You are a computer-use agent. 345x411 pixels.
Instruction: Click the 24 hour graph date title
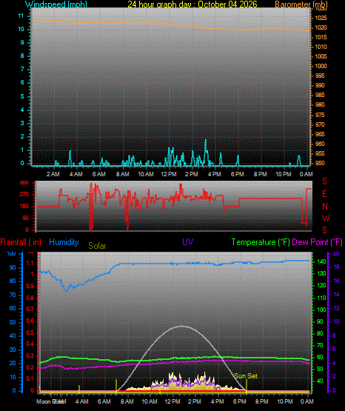(192, 4)
